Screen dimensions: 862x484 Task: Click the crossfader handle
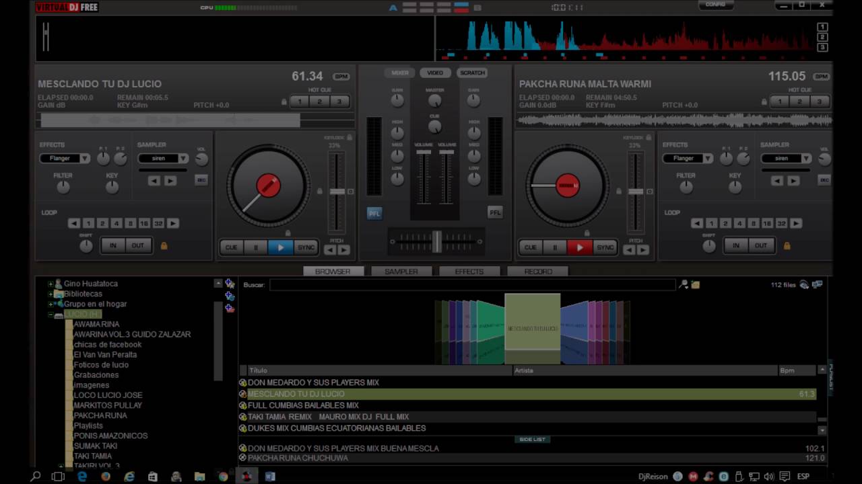(436, 241)
